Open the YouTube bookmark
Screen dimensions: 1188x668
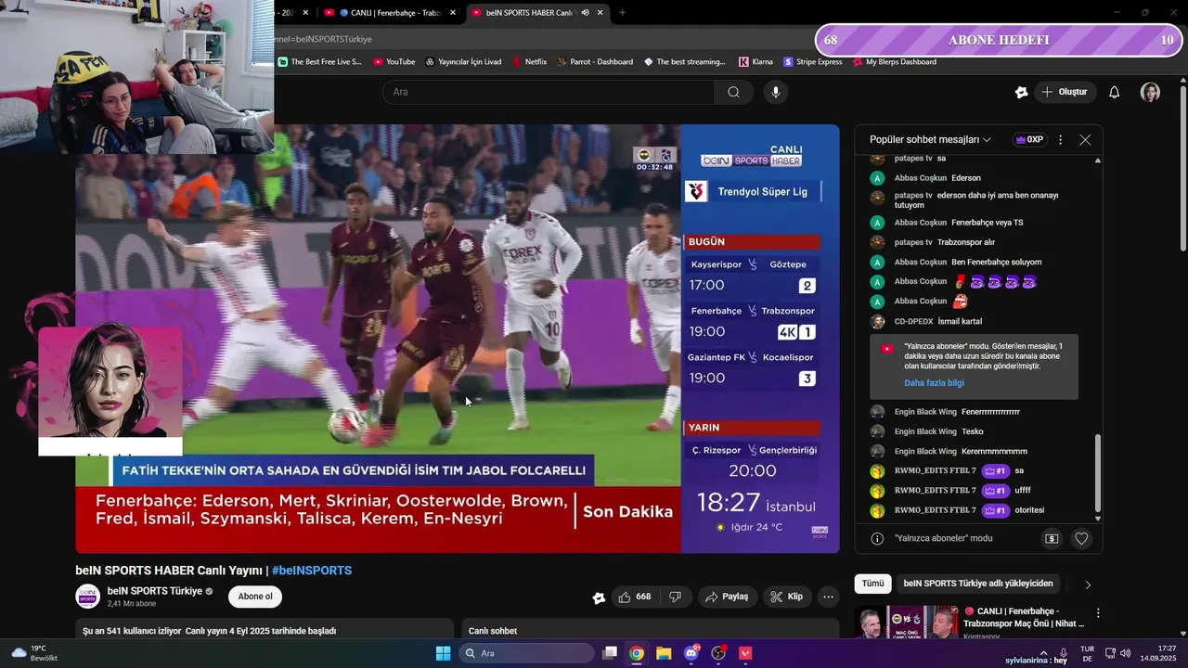click(x=394, y=62)
